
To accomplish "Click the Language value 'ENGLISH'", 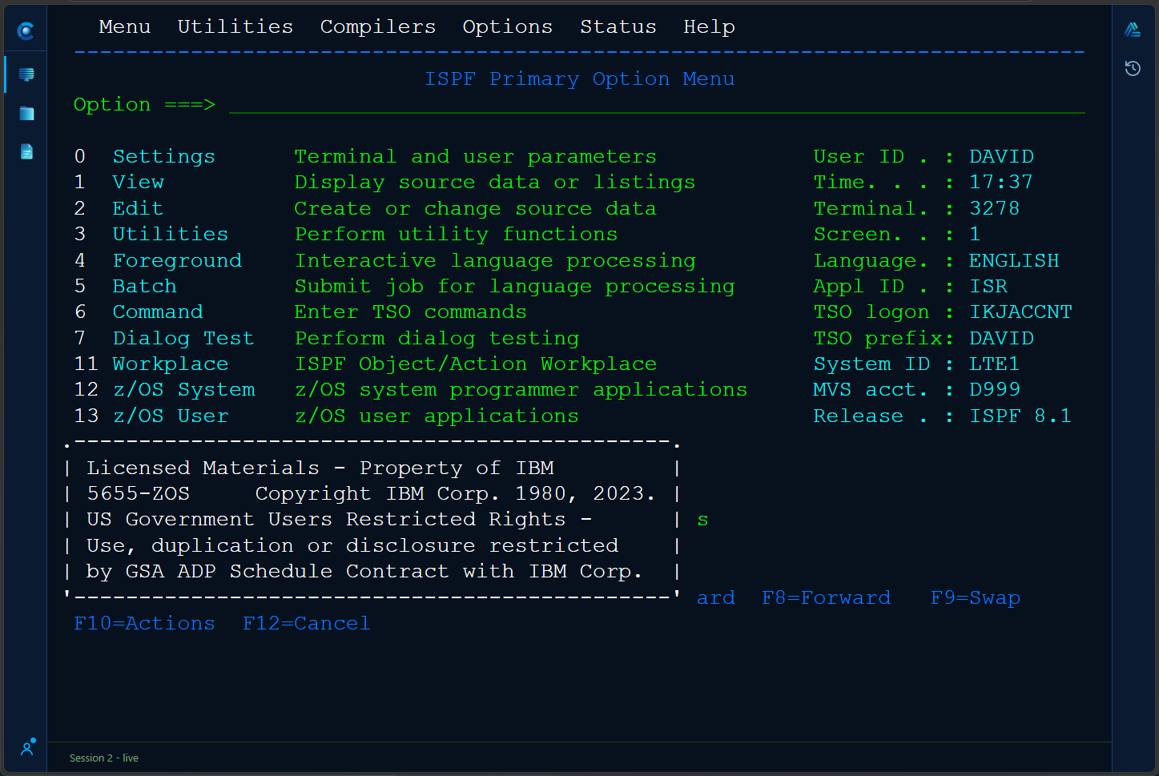I will 1014,260.
